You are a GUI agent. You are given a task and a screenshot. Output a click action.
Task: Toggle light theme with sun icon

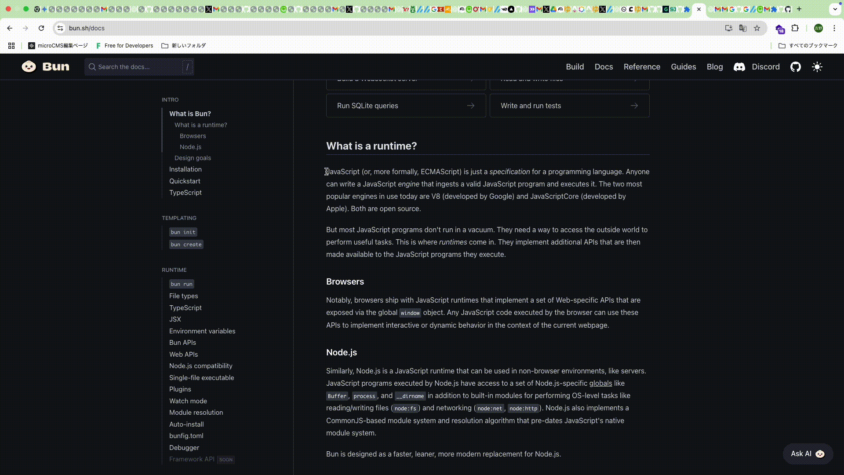point(817,67)
